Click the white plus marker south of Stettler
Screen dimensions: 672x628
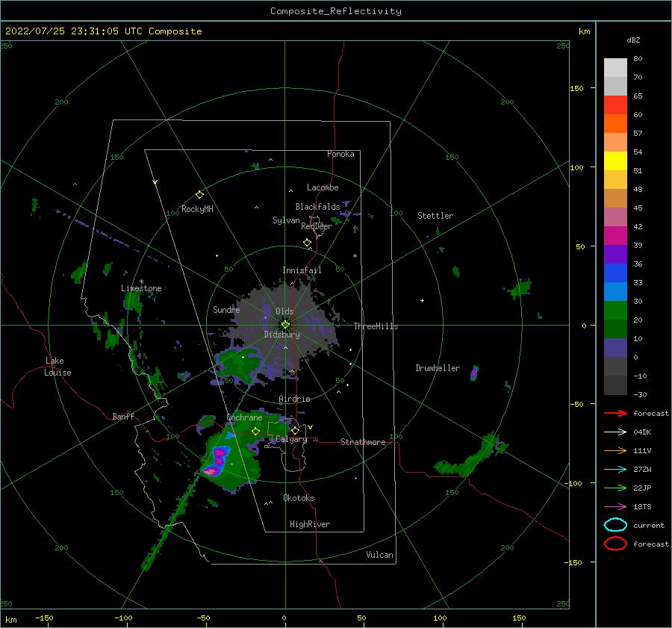(422, 300)
